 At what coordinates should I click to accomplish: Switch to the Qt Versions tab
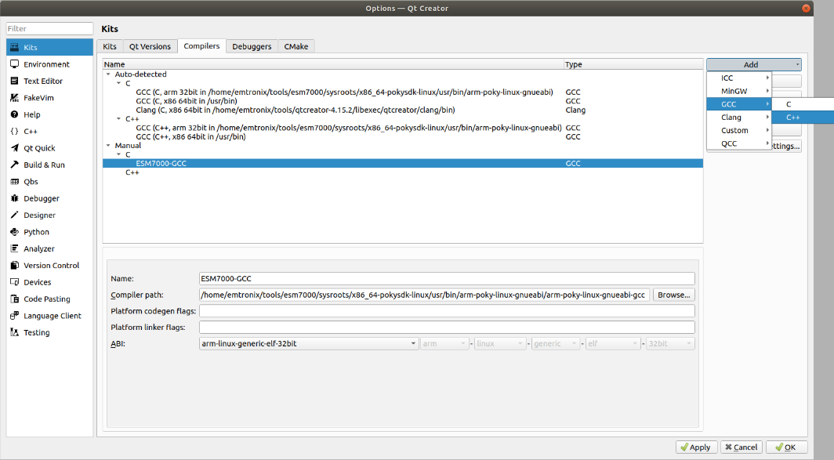[x=150, y=46]
